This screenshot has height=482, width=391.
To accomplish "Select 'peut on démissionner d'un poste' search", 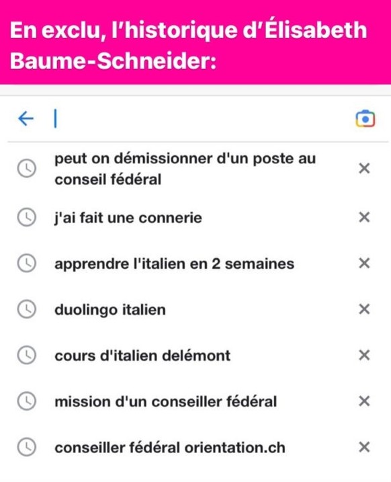I will [185, 169].
